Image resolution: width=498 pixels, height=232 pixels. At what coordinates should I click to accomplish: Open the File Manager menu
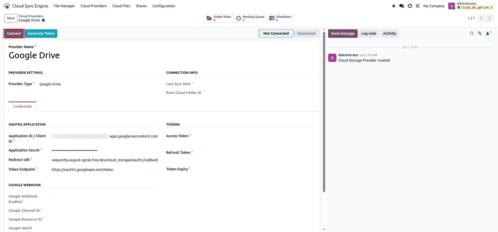(x=64, y=6)
